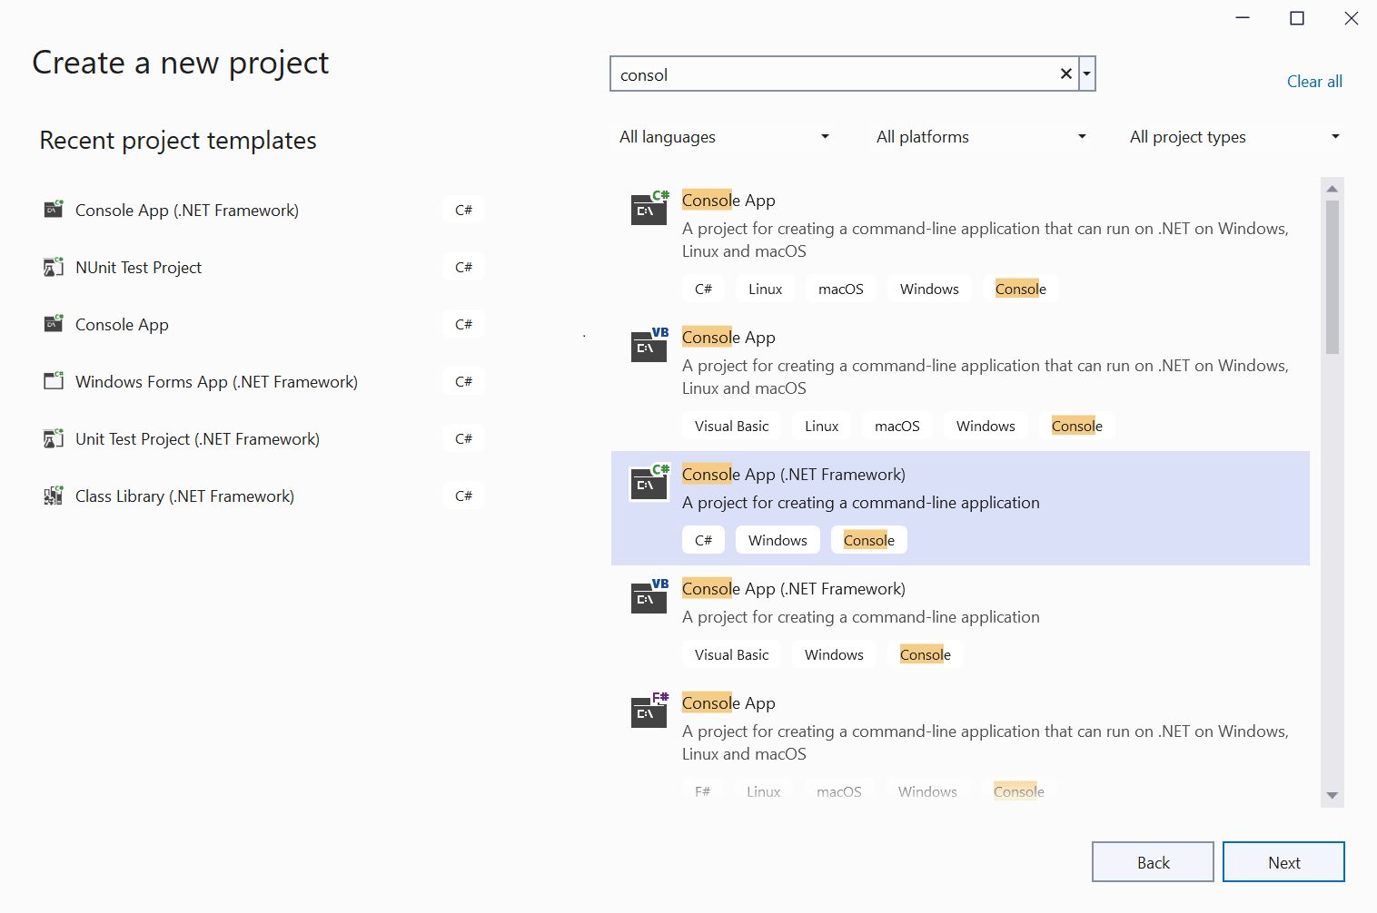The image size is (1377, 913).
Task: Click the F# Console App template icon
Action: [649, 712]
